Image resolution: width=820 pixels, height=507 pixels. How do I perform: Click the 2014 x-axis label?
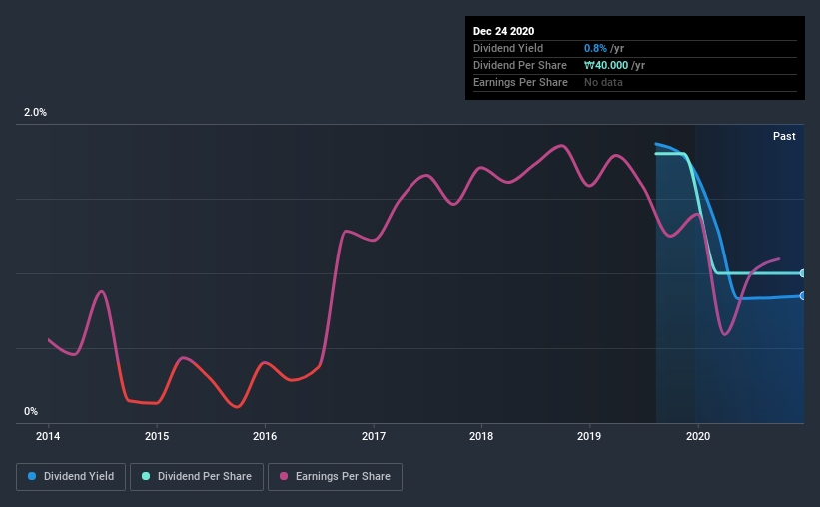(x=48, y=436)
